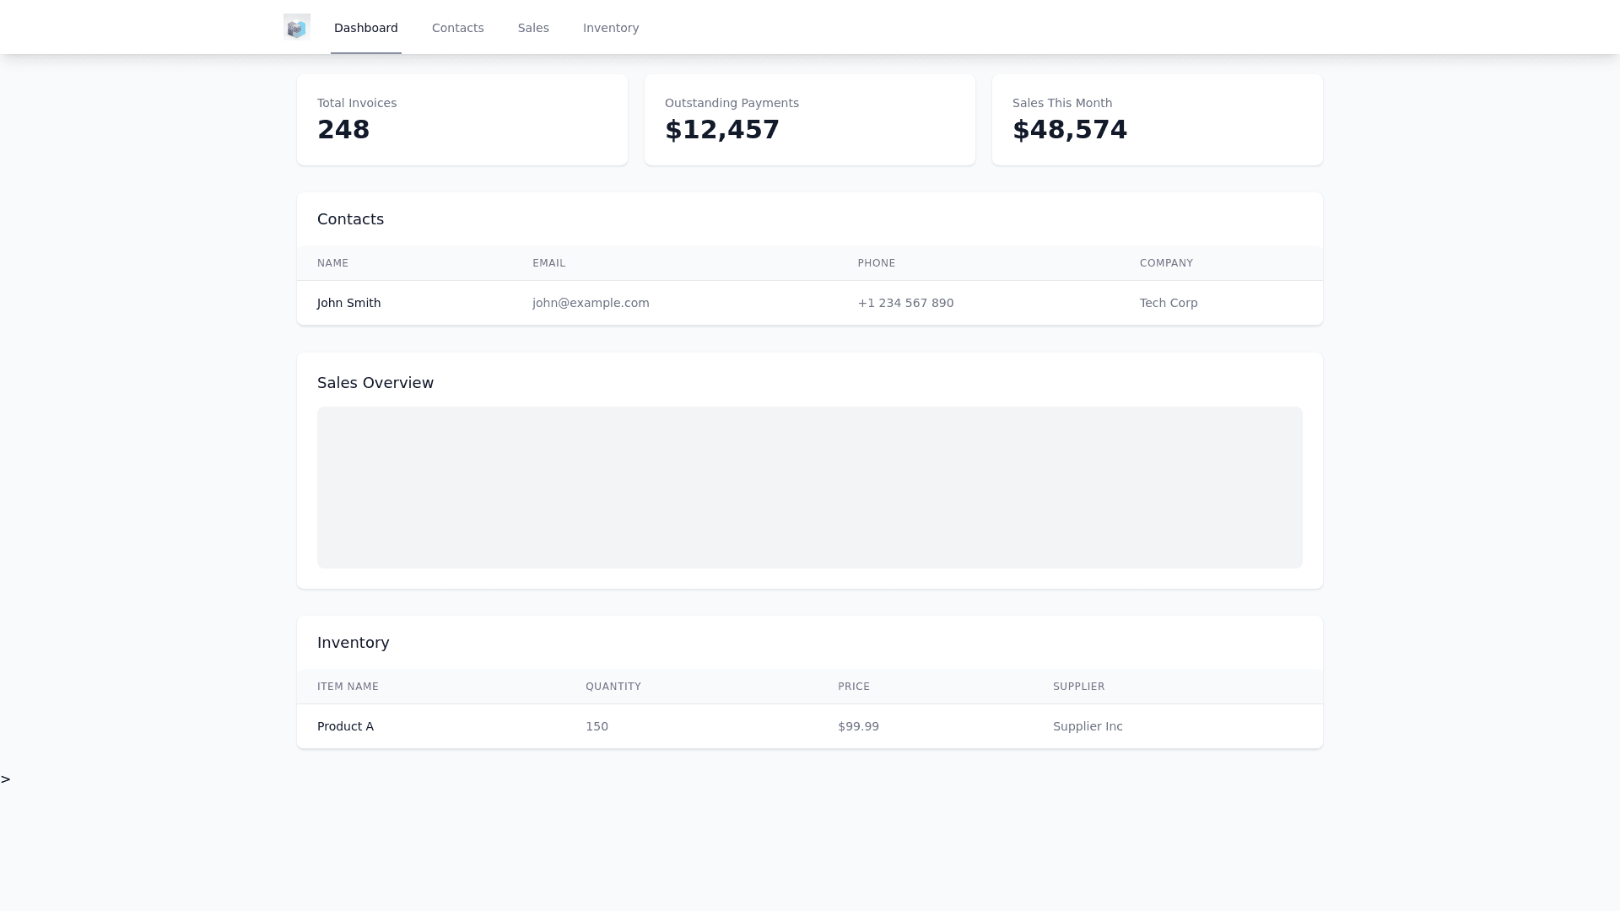Image resolution: width=1620 pixels, height=911 pixels.
Task: Click the QUANTITY column header
Action: [x=613, y=687]
